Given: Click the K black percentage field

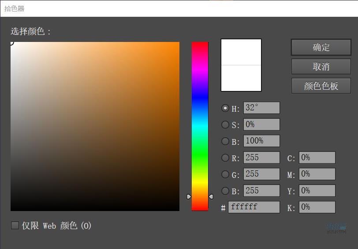Looking at the screenshot, I should click(317, 207).
